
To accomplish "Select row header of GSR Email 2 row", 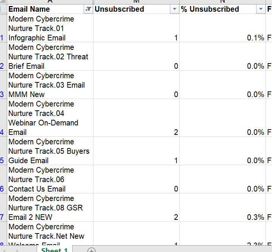I will 3,207.
